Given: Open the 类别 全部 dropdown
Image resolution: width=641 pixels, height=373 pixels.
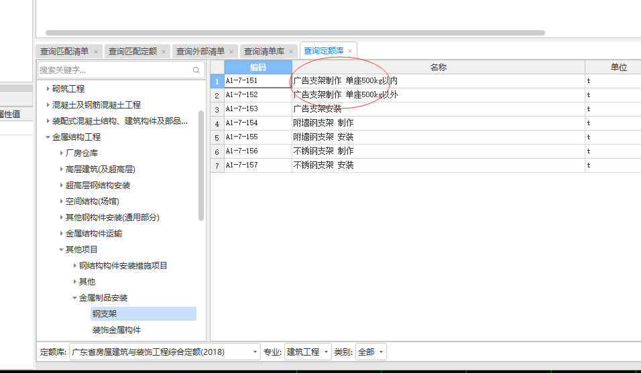Looking at the screenshot, I should pos(371,352).
